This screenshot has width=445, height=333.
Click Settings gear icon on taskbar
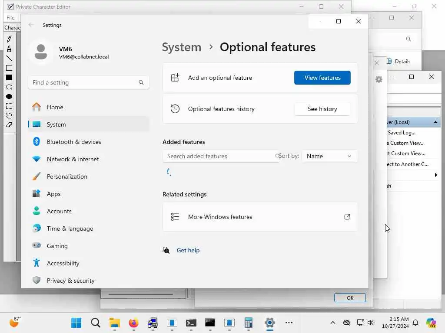coord(269,323)
